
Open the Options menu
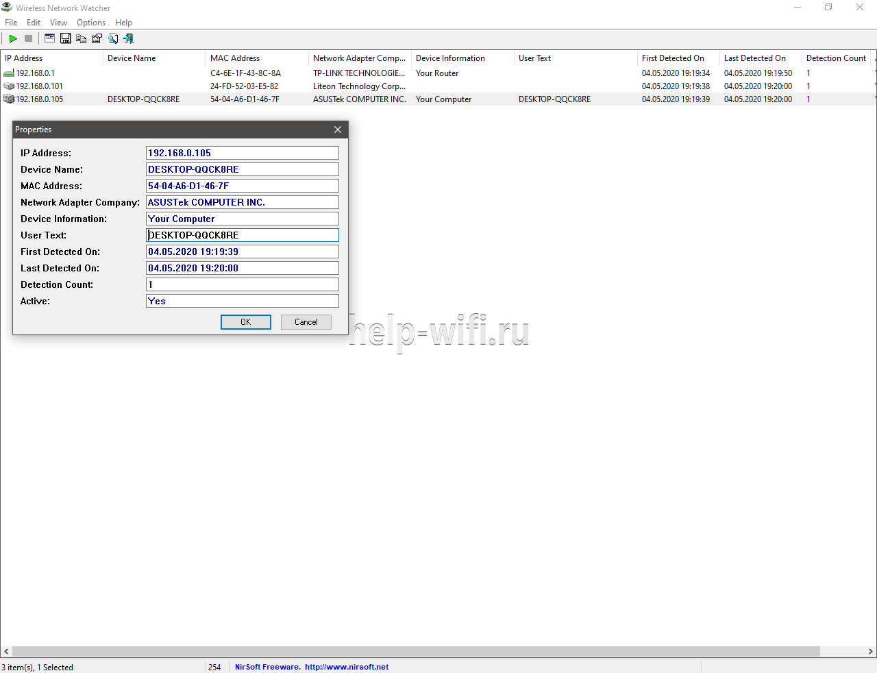click(91, 23)
